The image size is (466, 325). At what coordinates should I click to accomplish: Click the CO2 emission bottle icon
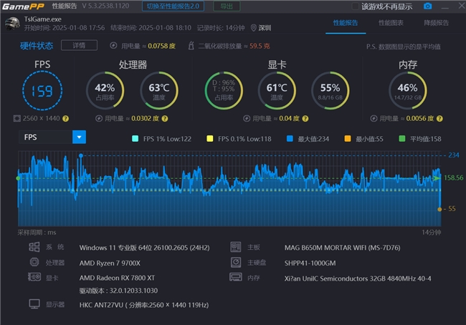click(x=191, y=46)
